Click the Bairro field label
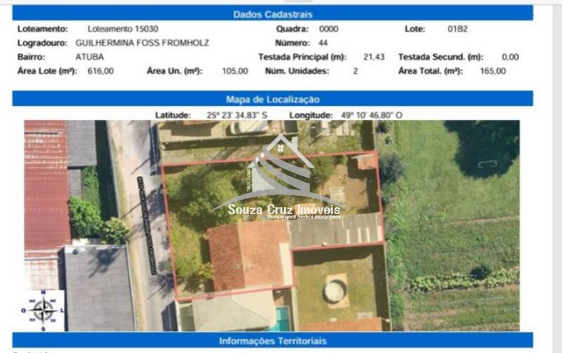 pyautogui.click(x=31, y=57)
